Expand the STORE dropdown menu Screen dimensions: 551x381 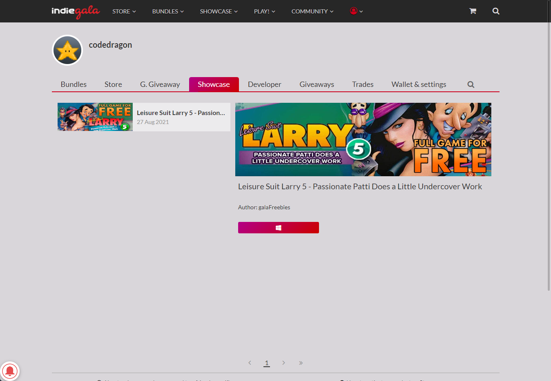pyautogui.click(x=124, y=11)
